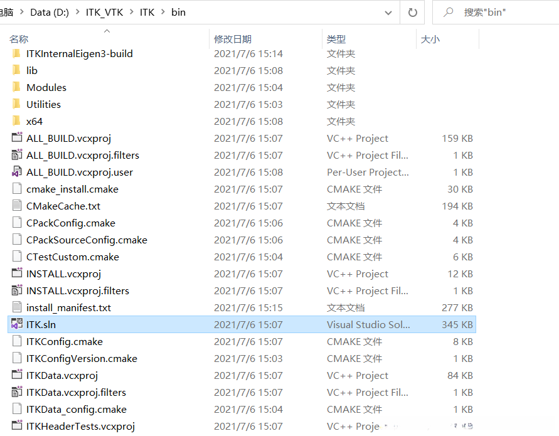Select the file name ITKData_config.cmake
The height and width of the screenshot is (436, 559).
(77, 409)
